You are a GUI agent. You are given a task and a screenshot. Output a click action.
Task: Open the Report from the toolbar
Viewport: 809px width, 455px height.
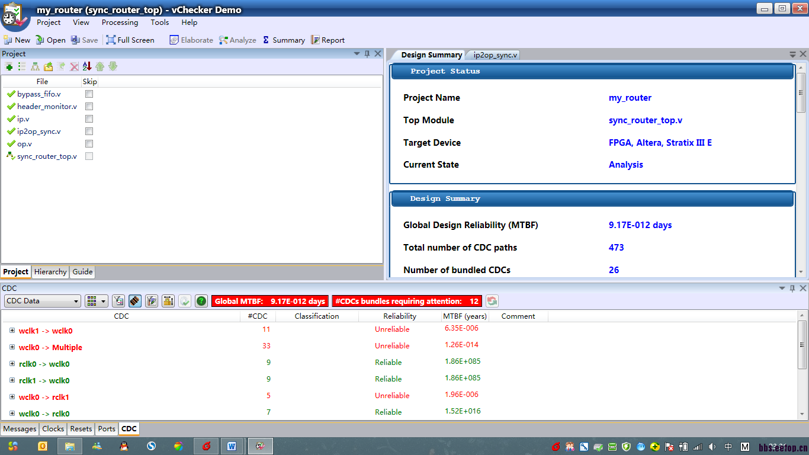(328, 40)
